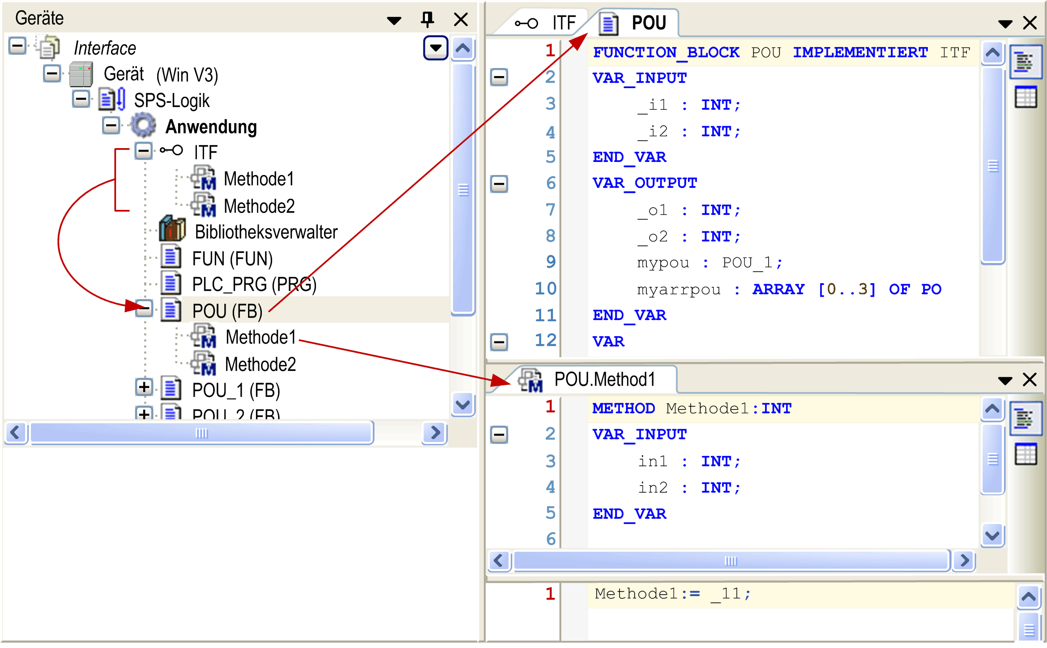
Task: Open POU.Method1 editor tab list dropdown
Action: click(x=1005, y=381)
